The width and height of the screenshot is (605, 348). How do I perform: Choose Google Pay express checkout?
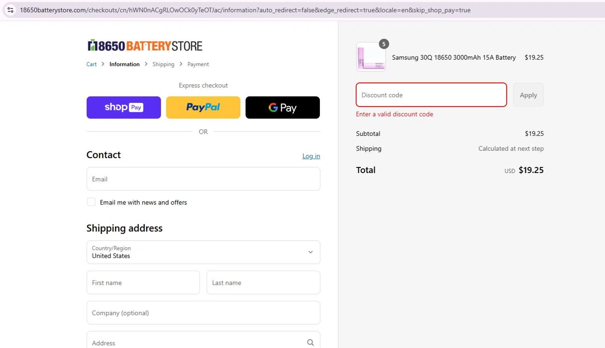point(283,107)
